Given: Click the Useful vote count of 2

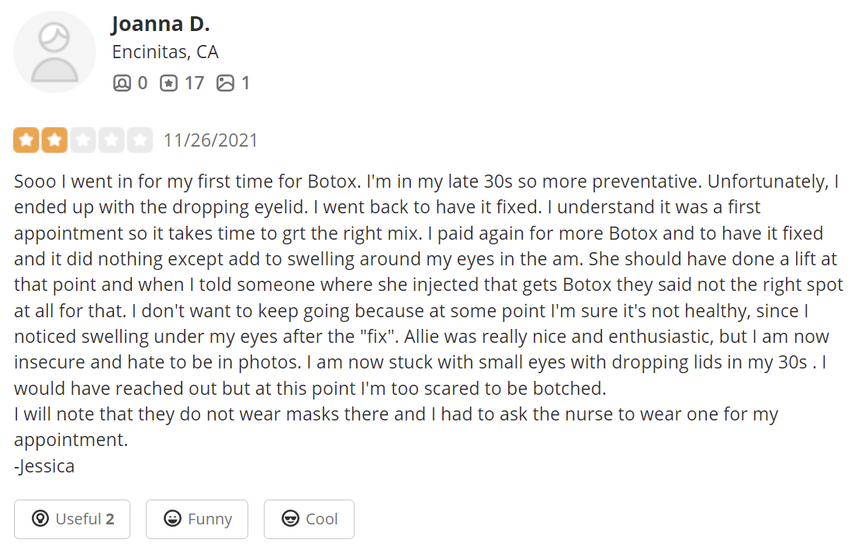Looking at the screenshot, I should point(110,519).
